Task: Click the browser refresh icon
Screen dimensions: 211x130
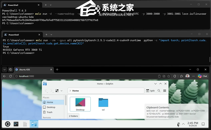Action: (x=10, y=76)
